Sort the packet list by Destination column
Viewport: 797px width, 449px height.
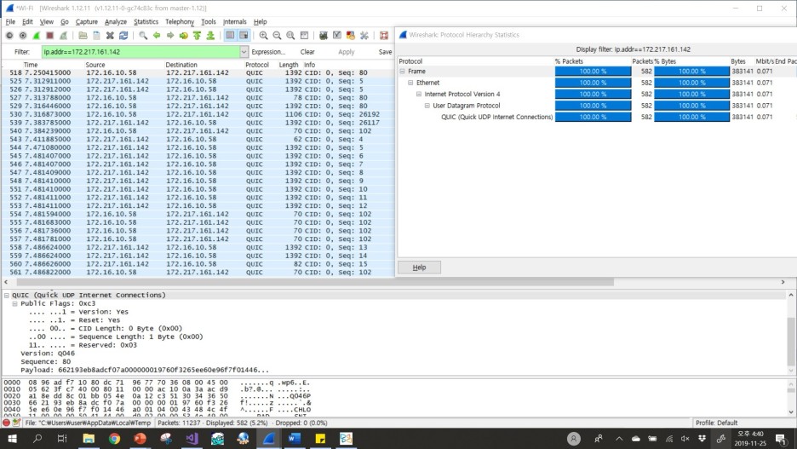coord(181,65)
